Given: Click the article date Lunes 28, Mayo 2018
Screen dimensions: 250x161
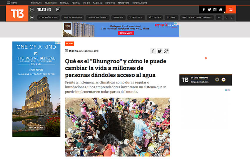Looking at the screenshot, I should [x=89, y=51].
